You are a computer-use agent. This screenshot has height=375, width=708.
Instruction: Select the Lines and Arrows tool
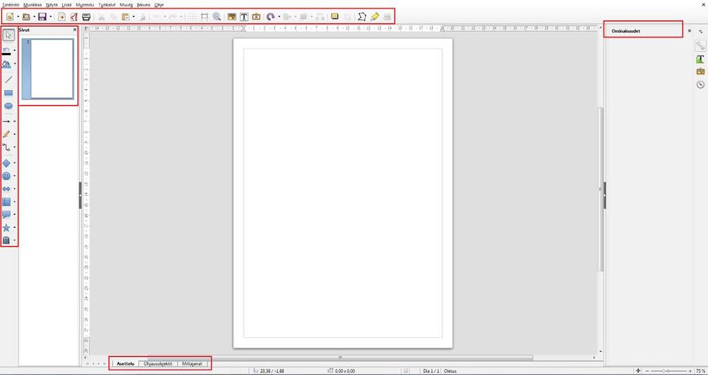(6, 122)
